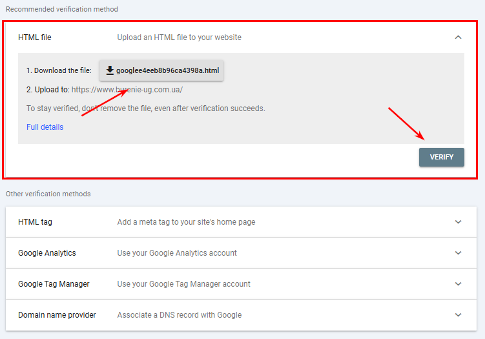Click 'Add a meta tag to your site's home page'
Viewport: 485px width, 339px height.
click(x=186, y=222)
